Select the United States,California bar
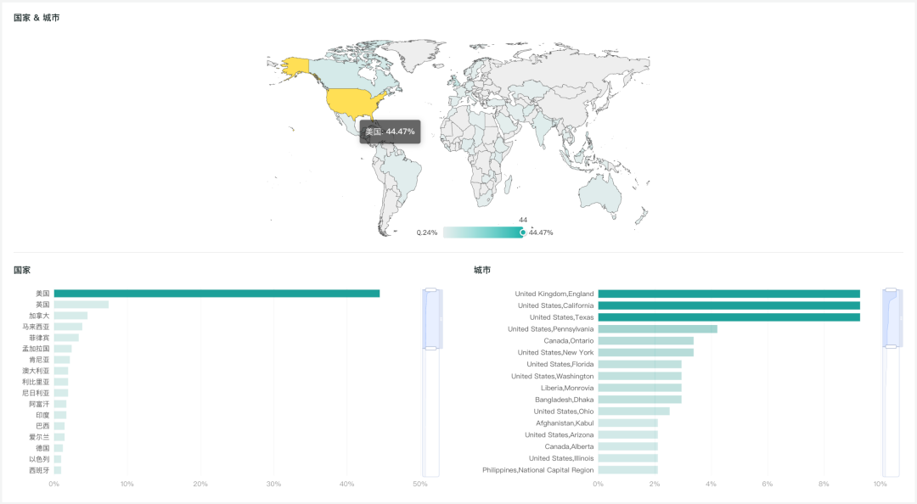The width and height of the screenshot is (917, 504). [729, 305]
